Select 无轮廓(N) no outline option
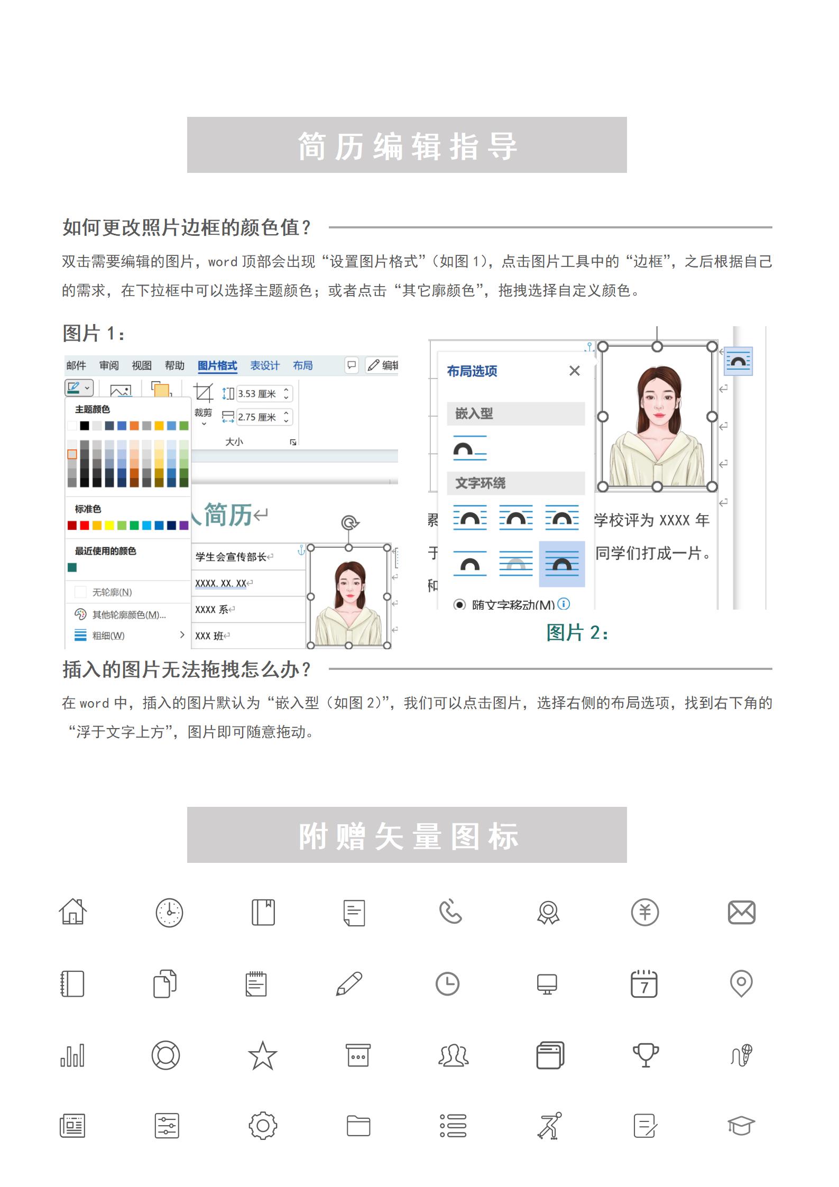839x1187 pixels. point(112,592)
